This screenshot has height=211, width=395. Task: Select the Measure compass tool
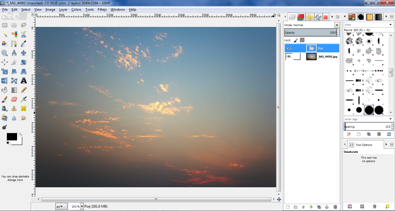[14, 53]
